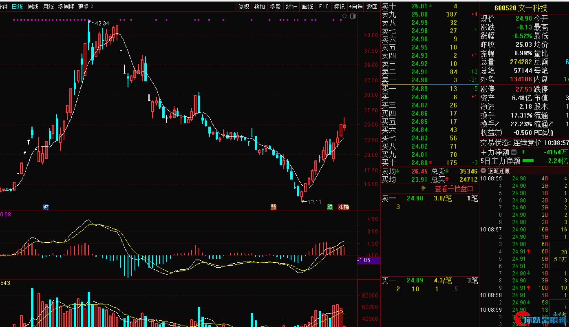Select the 10:08:55 4B tick row
The width and height of the screenshot is (569, 327).
pos(524,178)
